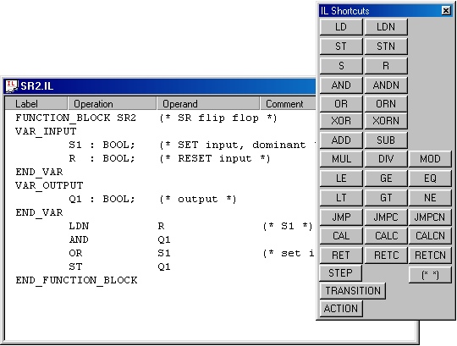Select the Label column header
This screenshot has height=346, width=457.
36,104
